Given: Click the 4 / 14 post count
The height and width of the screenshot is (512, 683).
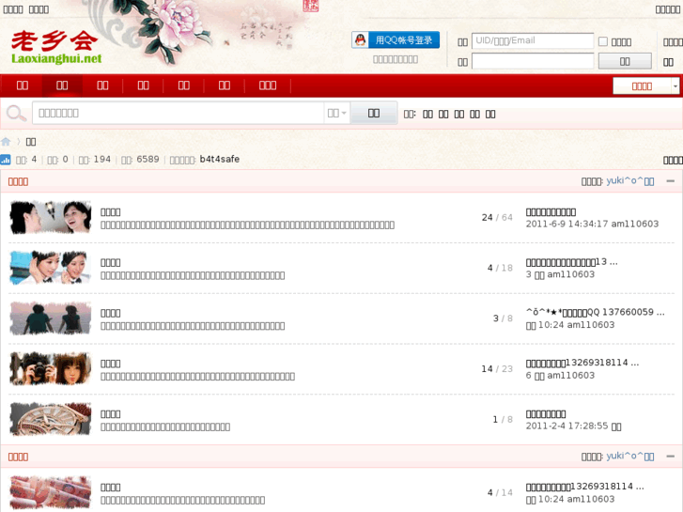Looking at the screenshot, I should [x=500, y=493].
